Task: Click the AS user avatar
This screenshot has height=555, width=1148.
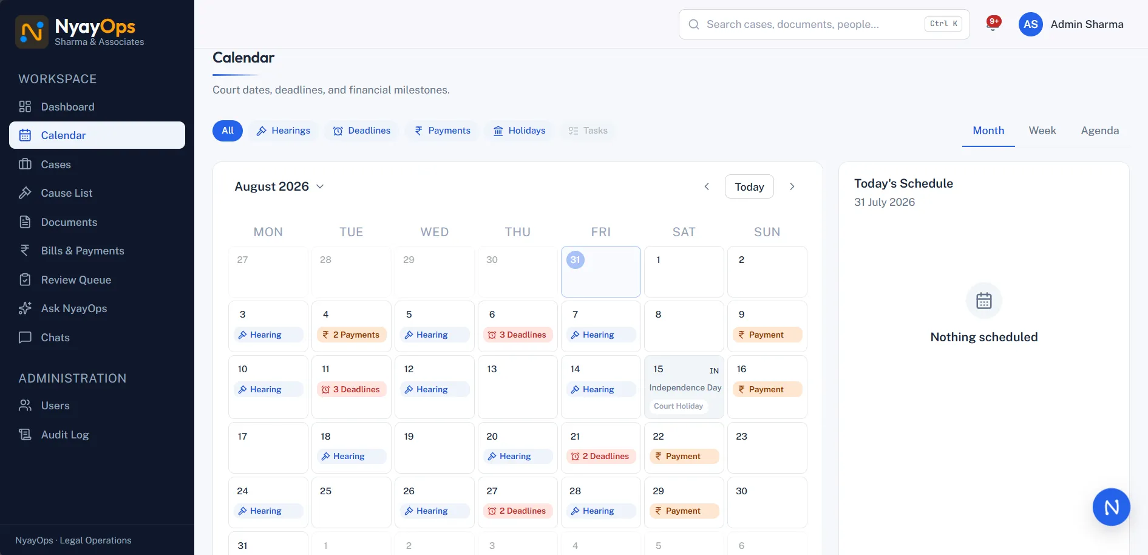Action: (x=1030, y=24)
